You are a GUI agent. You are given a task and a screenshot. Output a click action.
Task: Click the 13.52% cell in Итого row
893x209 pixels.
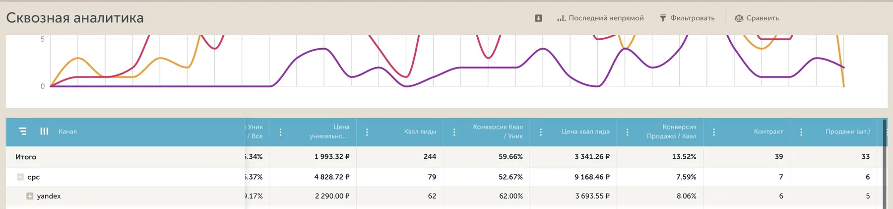(x=684, y=157)
